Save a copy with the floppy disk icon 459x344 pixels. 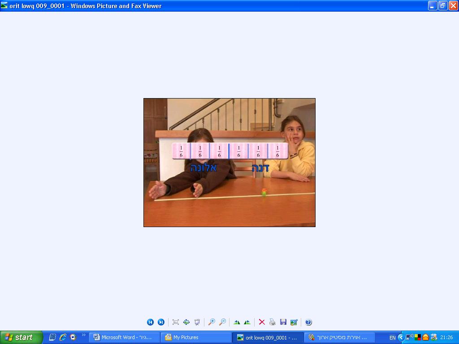[x=283, y=322]
